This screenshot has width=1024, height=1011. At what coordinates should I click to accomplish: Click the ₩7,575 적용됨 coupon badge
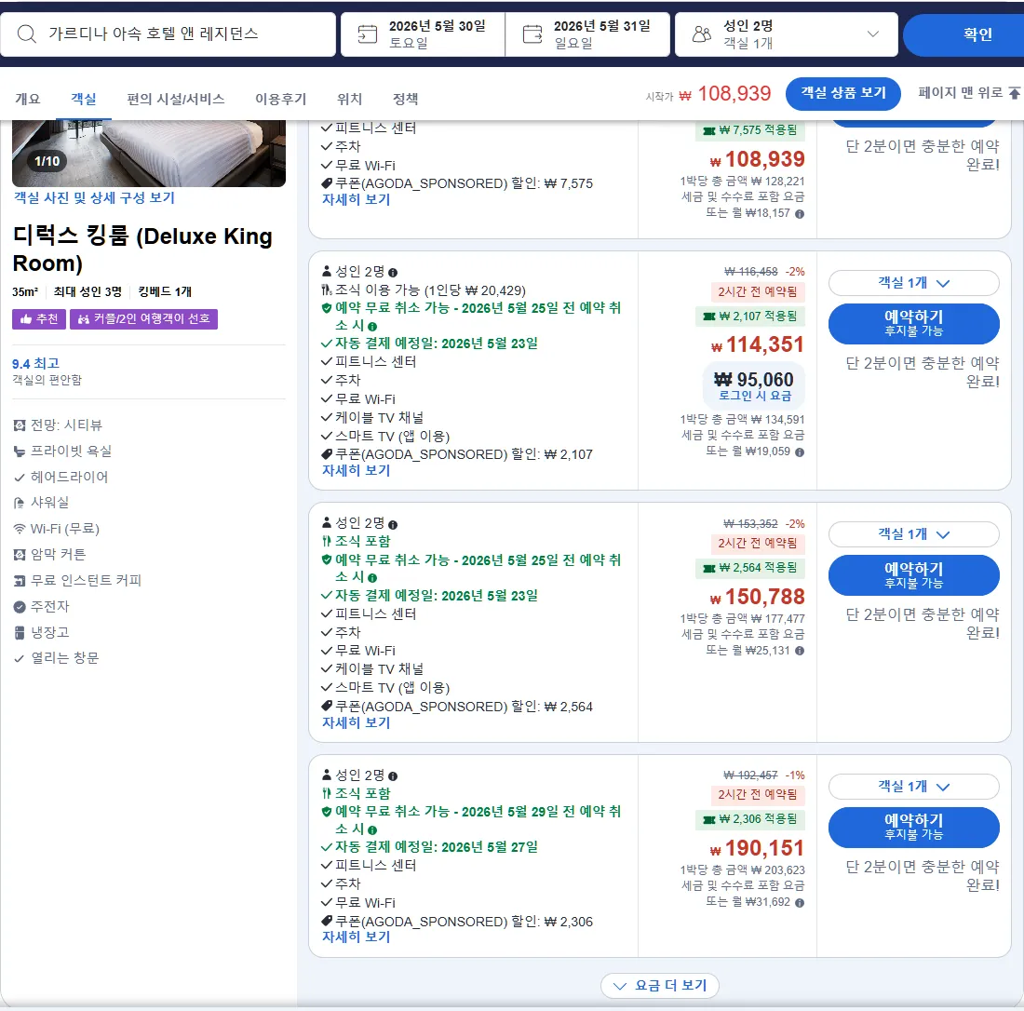click(x=750, y=130)
